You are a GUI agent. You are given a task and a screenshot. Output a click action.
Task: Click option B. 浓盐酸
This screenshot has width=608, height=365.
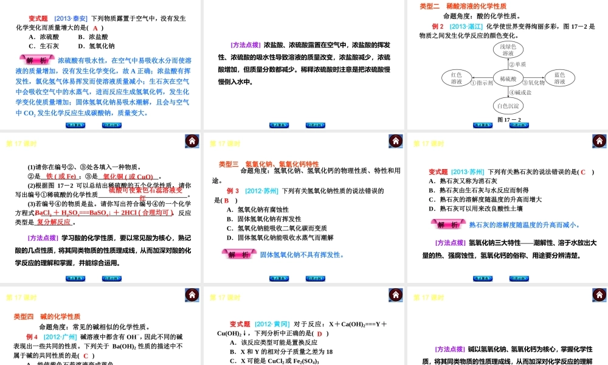(x=93, y=37)
